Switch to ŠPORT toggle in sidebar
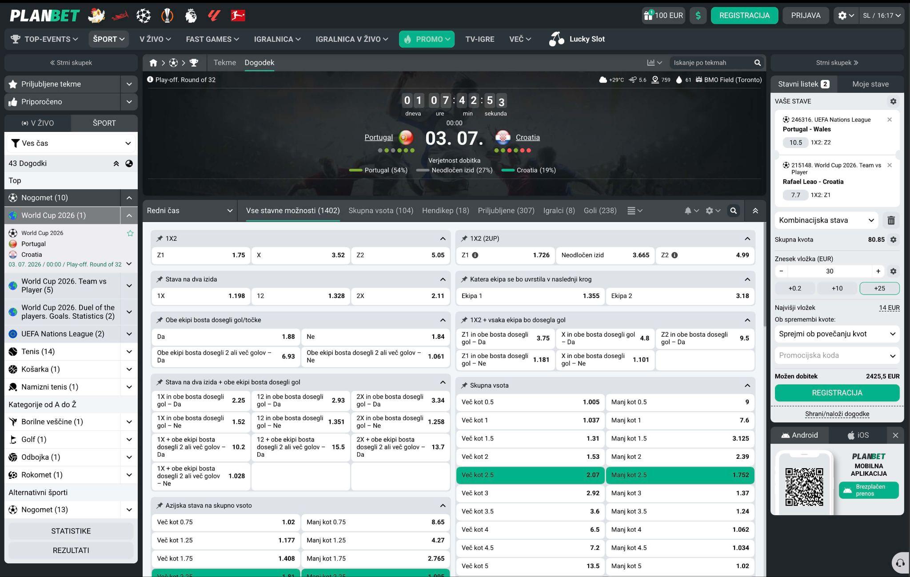This screenshot has height=577, width=910. pyautogui.click(x=104, y=123)
